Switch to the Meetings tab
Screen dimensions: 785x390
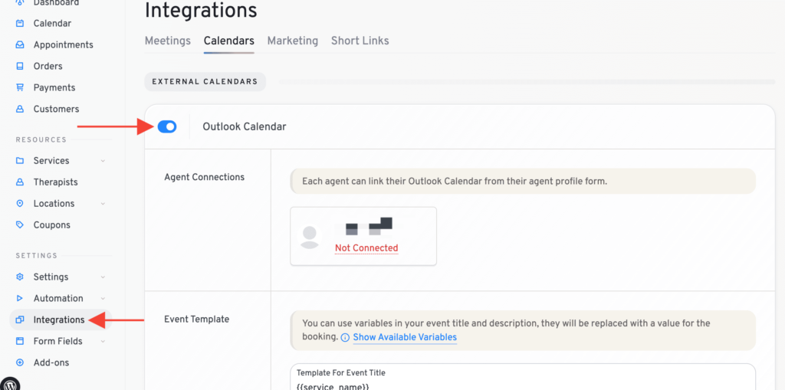point(168,41)
